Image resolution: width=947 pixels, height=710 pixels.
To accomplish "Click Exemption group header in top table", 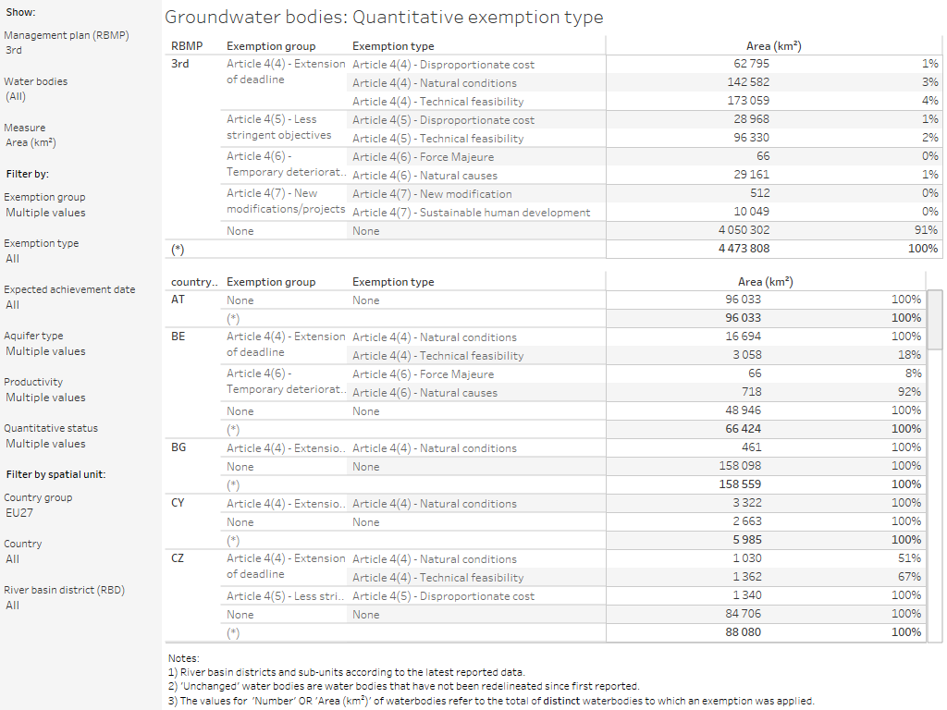I will (271, 46).
